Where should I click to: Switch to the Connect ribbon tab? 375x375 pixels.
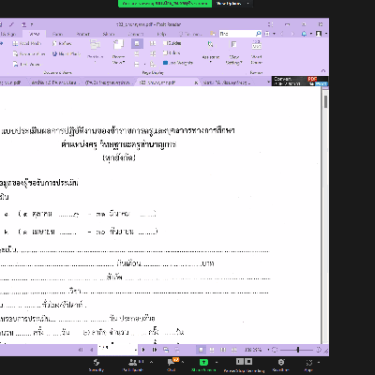point(136,34)
